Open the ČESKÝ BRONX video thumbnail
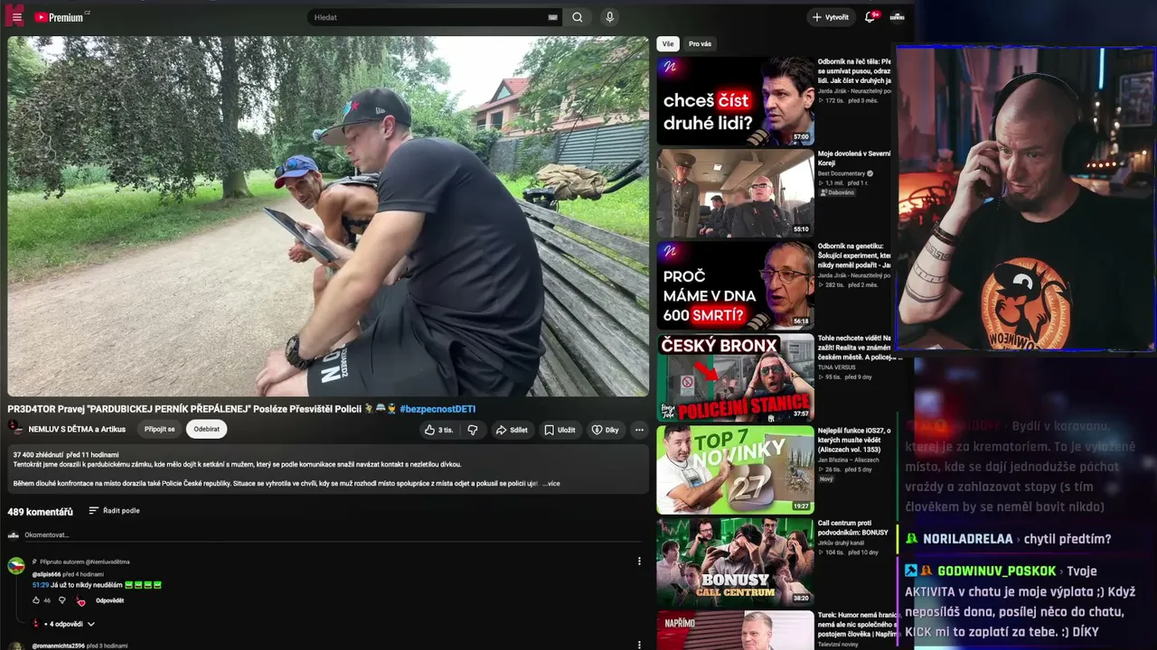Screen dimensions: 1157x650 click(x=735, y=377)
